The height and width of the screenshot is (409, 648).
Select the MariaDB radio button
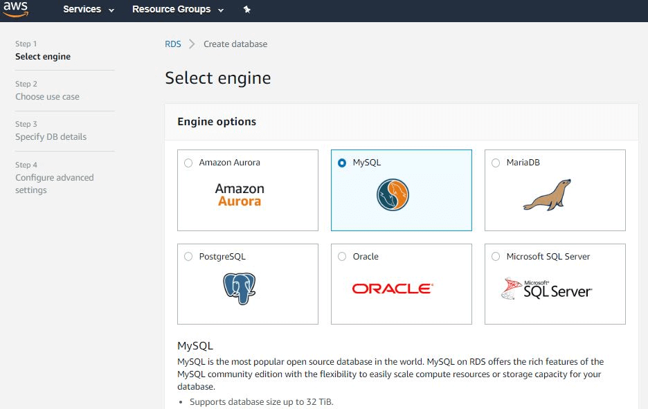[x=496, y=163]
